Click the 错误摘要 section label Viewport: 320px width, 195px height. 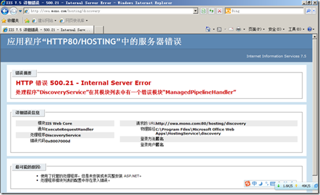pos(24,73)
